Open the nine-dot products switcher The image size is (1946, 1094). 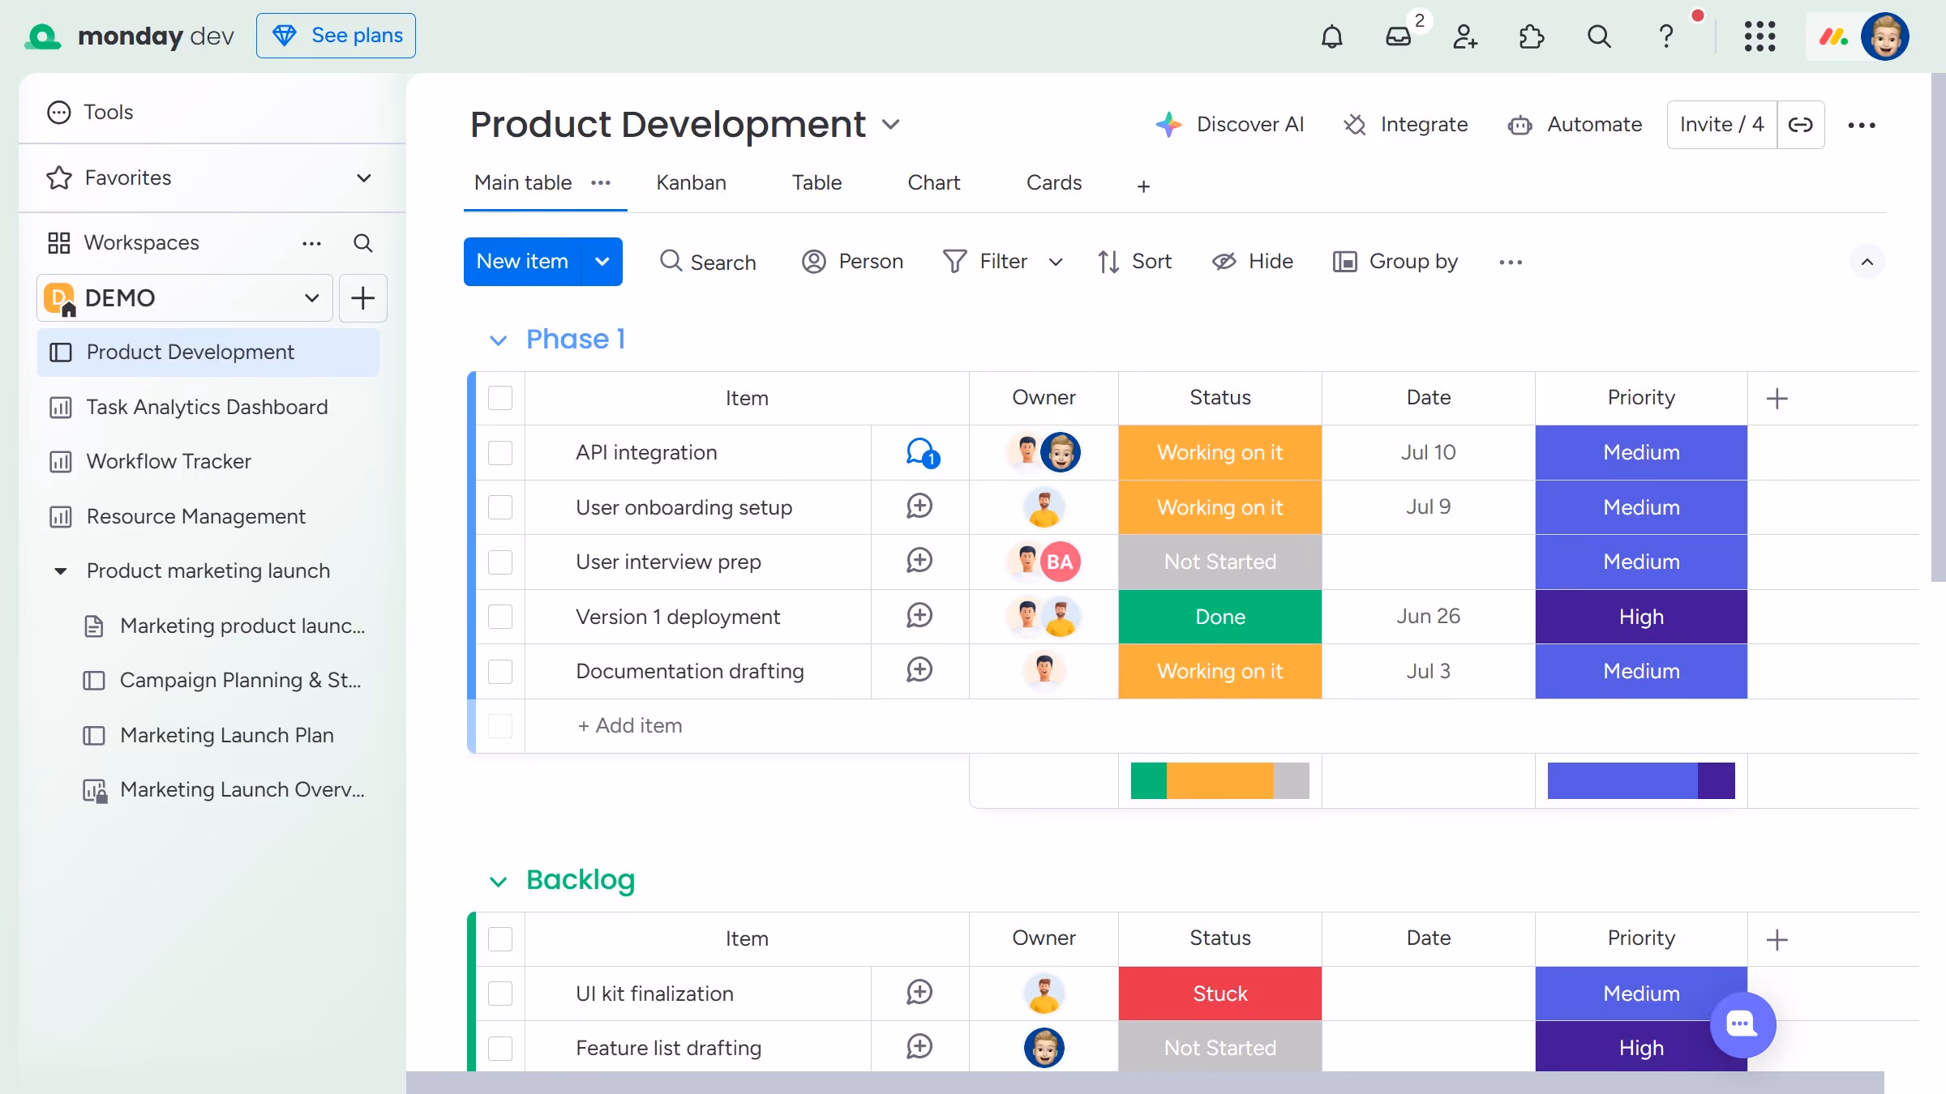point(1760,36)
